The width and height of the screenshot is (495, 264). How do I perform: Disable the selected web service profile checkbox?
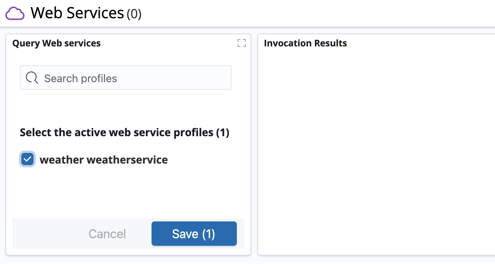coord(27,159)
